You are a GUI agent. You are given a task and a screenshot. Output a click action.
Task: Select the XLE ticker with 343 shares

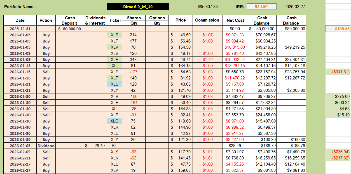pos(114,60)
